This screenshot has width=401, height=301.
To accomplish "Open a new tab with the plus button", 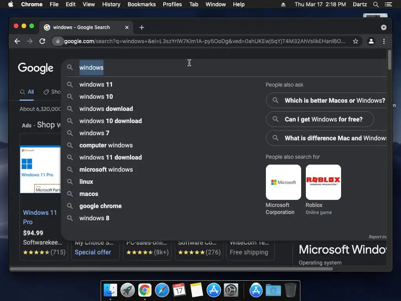I will click(x=142, y=27).
